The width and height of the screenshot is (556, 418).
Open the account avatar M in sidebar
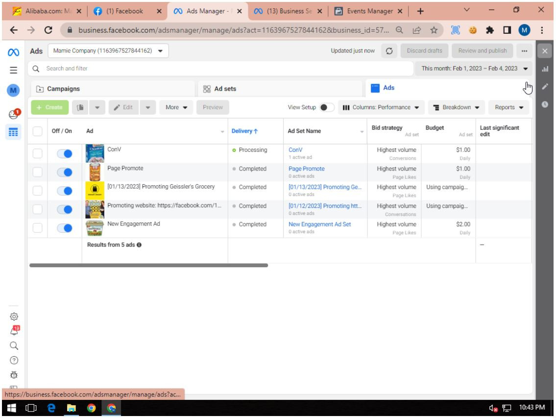coord(14,90)
